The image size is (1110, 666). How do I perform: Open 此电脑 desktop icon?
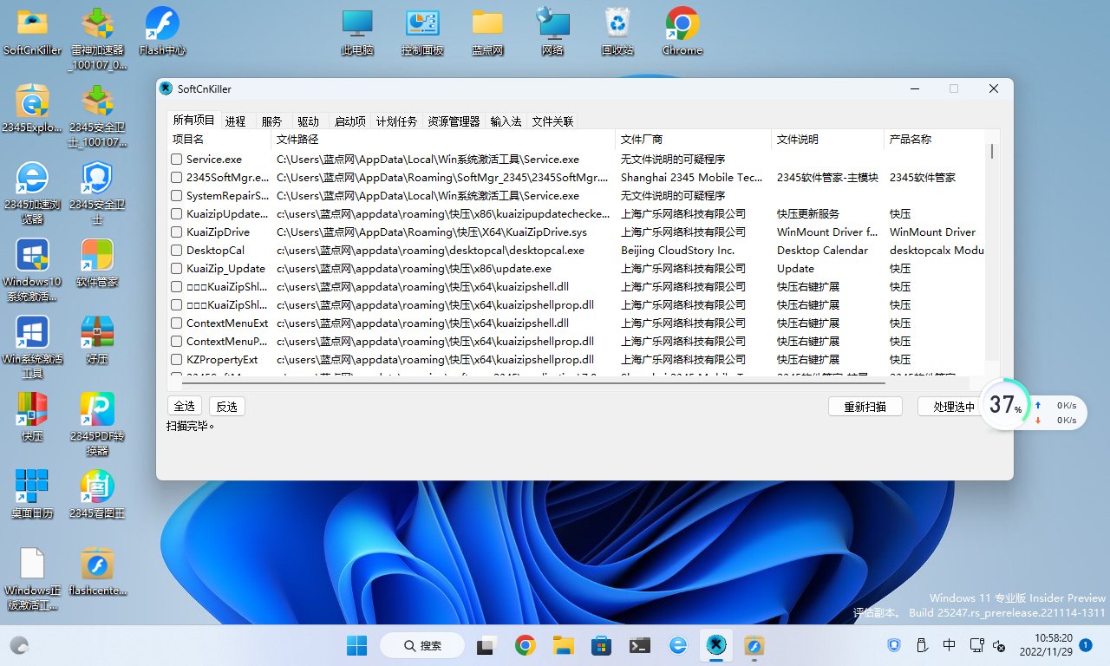357,32
